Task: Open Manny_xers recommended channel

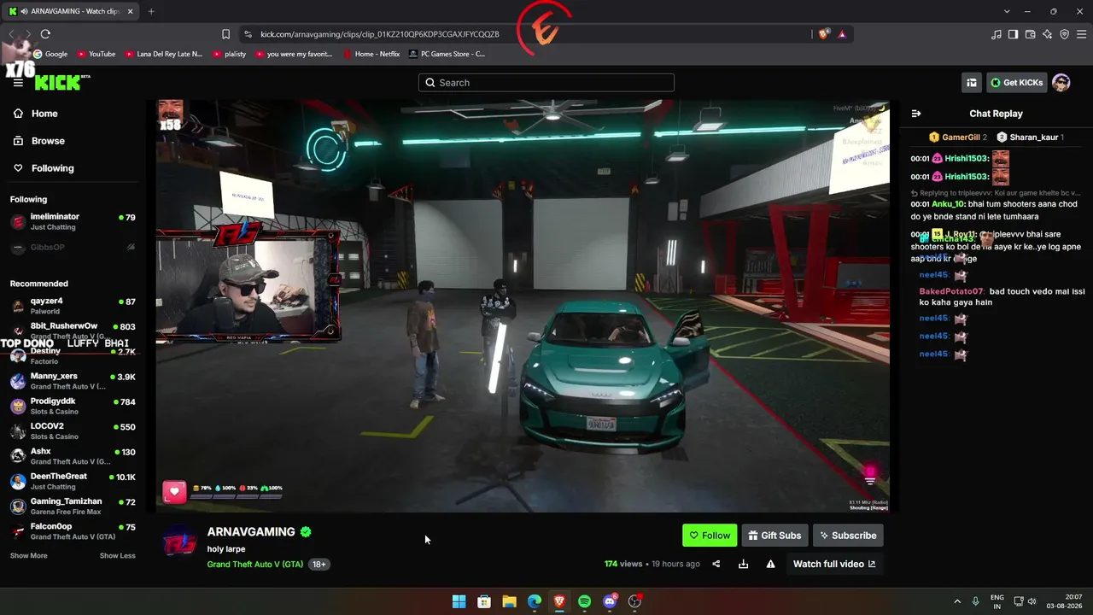Action: pos(73,381)
